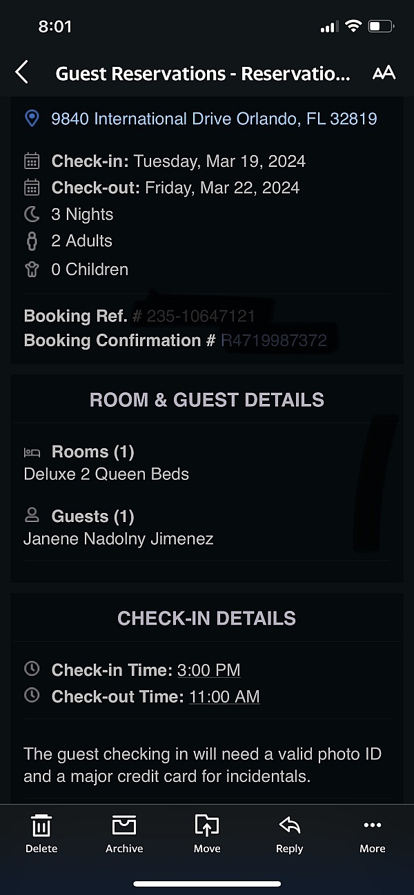The image size is (414, 895).
Task: Tap the person icon next to 2 Adults
Action: click(32, 241)
